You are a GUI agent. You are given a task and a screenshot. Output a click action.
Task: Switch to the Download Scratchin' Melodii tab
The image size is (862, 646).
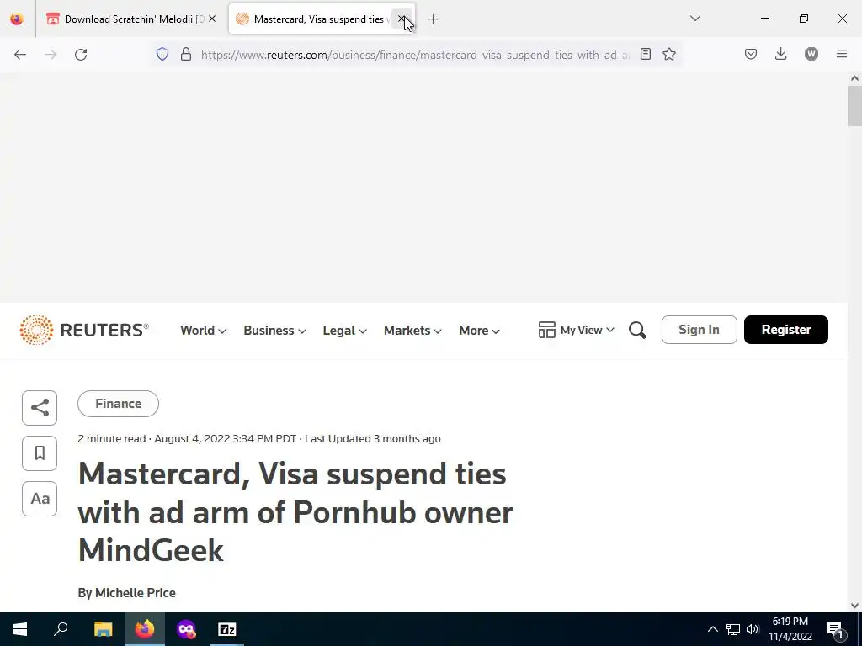pos(132,19)
